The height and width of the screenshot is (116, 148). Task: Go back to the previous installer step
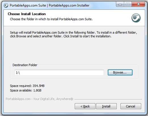coord(85,106)
